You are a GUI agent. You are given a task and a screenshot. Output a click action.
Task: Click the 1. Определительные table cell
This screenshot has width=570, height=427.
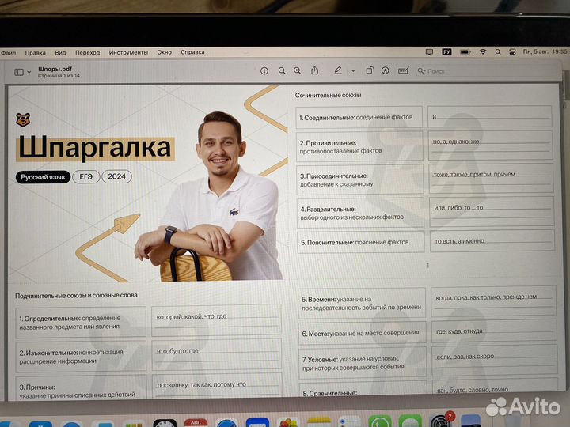pos(81,322)
